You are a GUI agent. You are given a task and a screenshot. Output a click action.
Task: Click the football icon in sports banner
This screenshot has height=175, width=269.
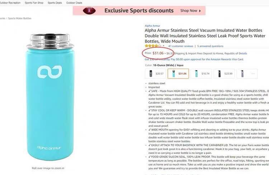click(x=89, y=11)
